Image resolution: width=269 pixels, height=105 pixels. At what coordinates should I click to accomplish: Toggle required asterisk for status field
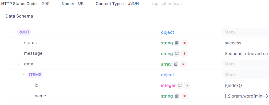(185, 43)
